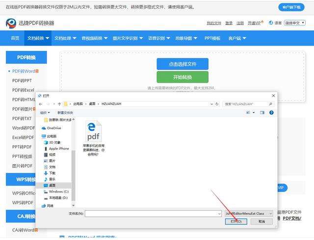Click the 文件名 input field

click(153, 214)
